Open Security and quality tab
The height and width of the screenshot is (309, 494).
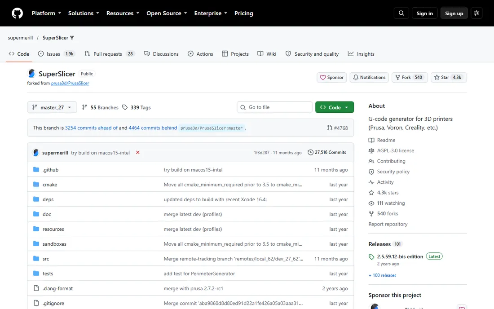(x=312, y=54)
